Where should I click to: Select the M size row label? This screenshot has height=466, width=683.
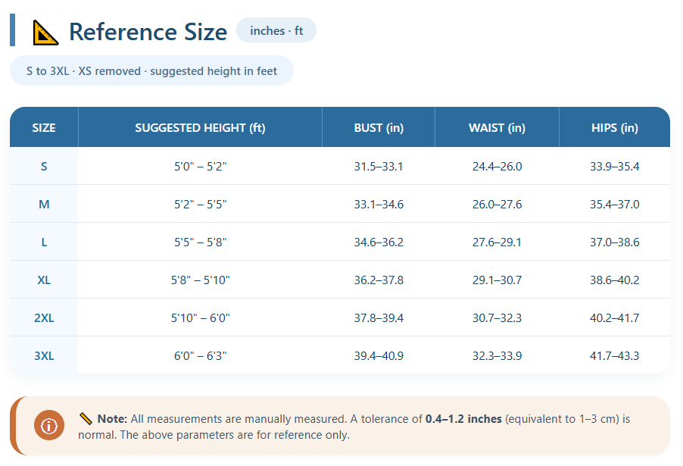tap(44, 204)
